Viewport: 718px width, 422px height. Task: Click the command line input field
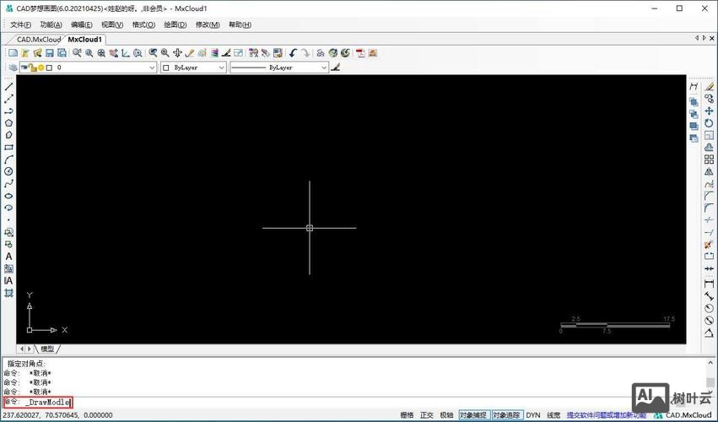[337, 403]
